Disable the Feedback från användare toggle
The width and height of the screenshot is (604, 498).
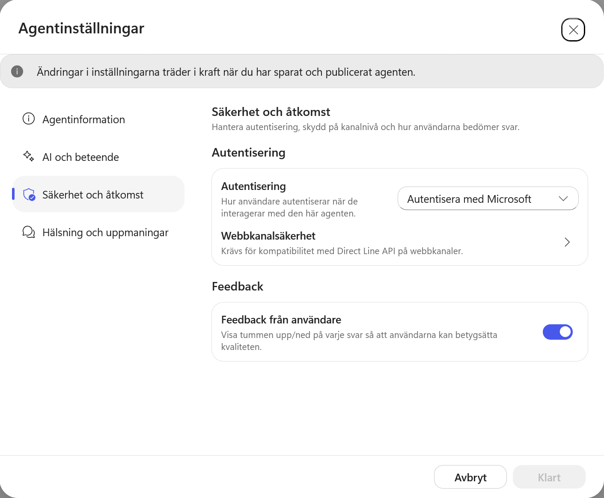point(558,332)
